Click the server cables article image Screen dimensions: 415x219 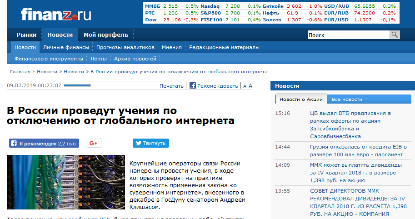tap(66, 182)
